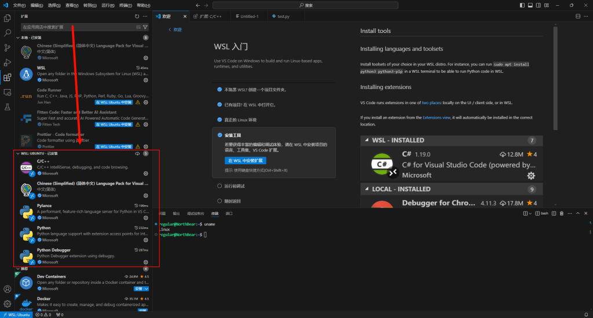Click the filter extensions funnel icon
The image size is (593, 318).
145,27
